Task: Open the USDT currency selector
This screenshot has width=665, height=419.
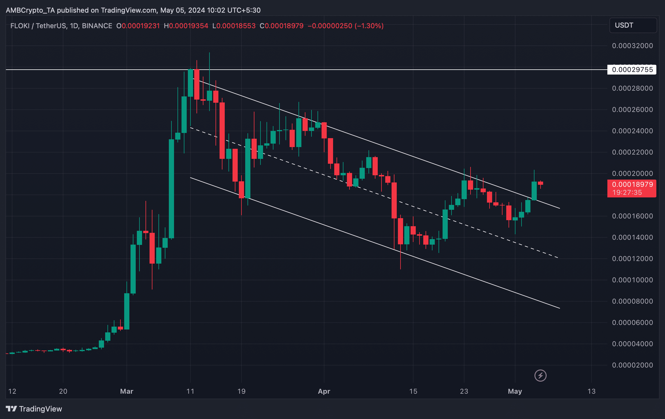Action: tap(633, 25)
